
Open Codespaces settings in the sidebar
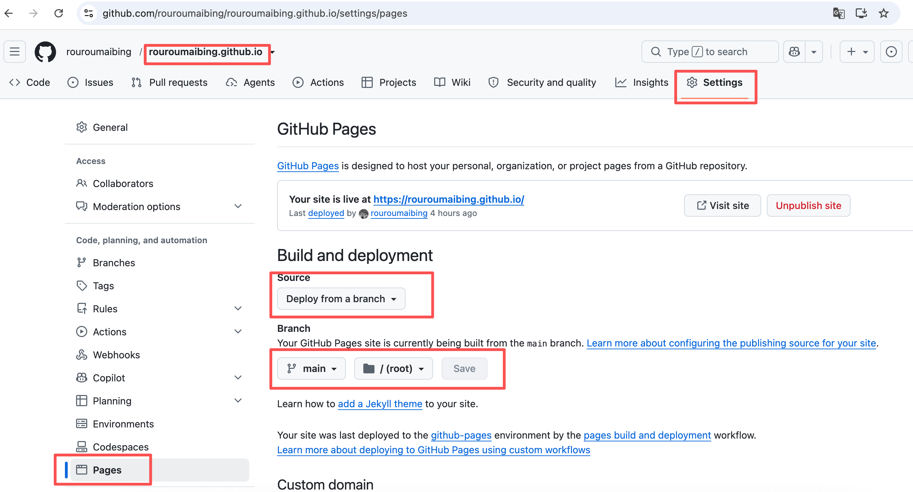pos(159,447)
